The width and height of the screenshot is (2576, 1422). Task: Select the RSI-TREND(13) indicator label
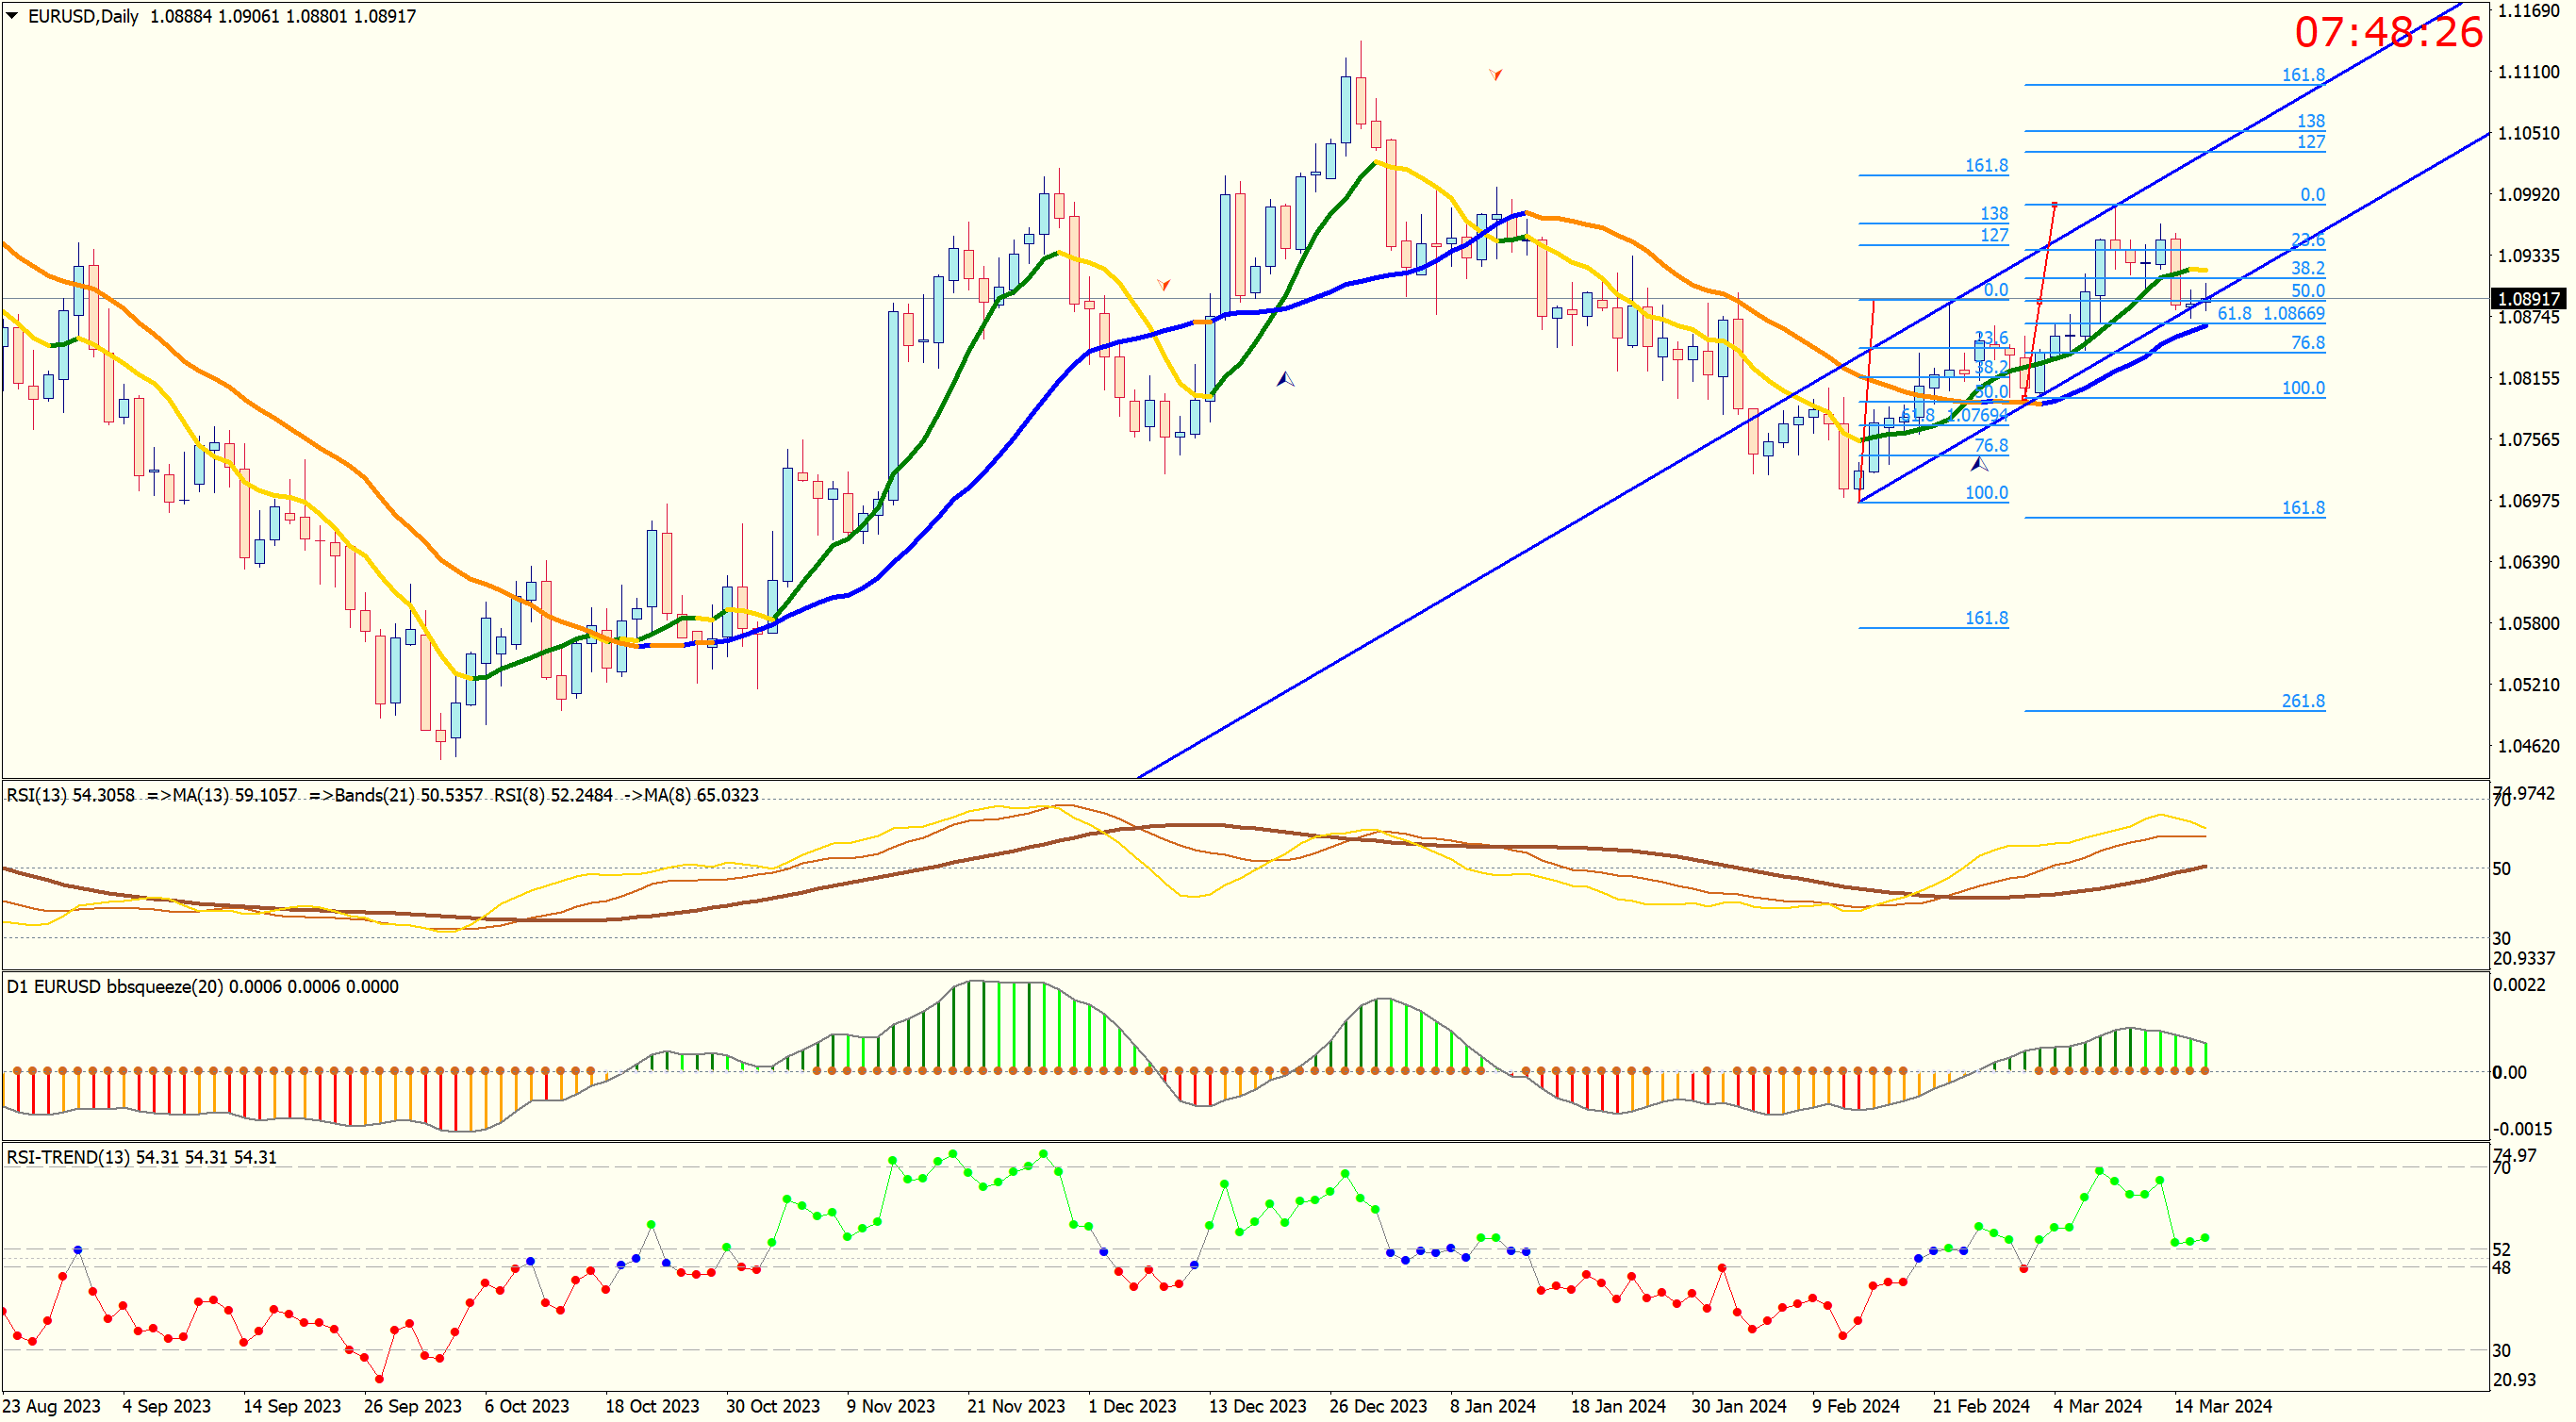coord(68,1157)
